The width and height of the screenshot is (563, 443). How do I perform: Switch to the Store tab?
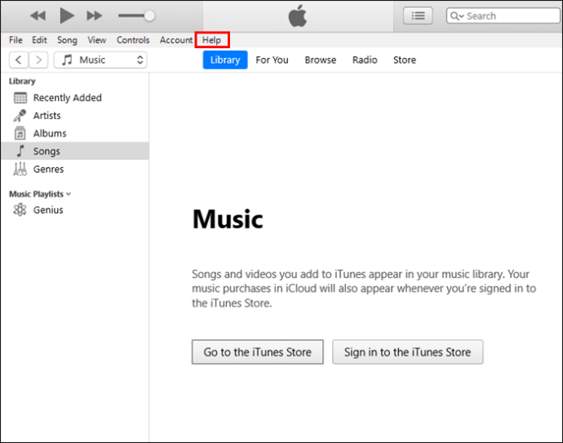(x=404, y=60)
